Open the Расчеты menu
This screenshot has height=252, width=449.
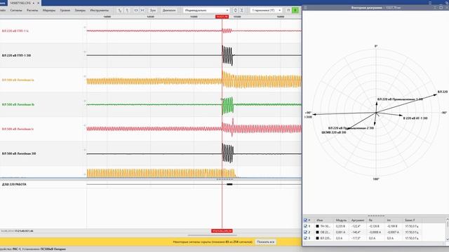pyautogui.click(x=32, y=10)
